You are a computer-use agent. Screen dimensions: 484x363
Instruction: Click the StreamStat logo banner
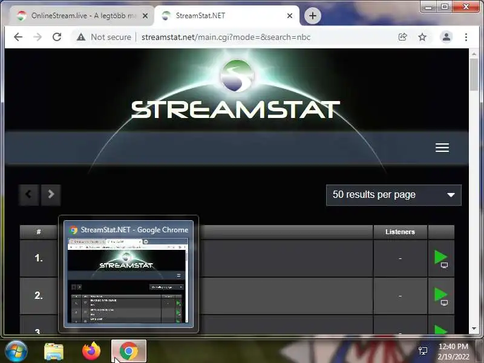coord(236,90)
